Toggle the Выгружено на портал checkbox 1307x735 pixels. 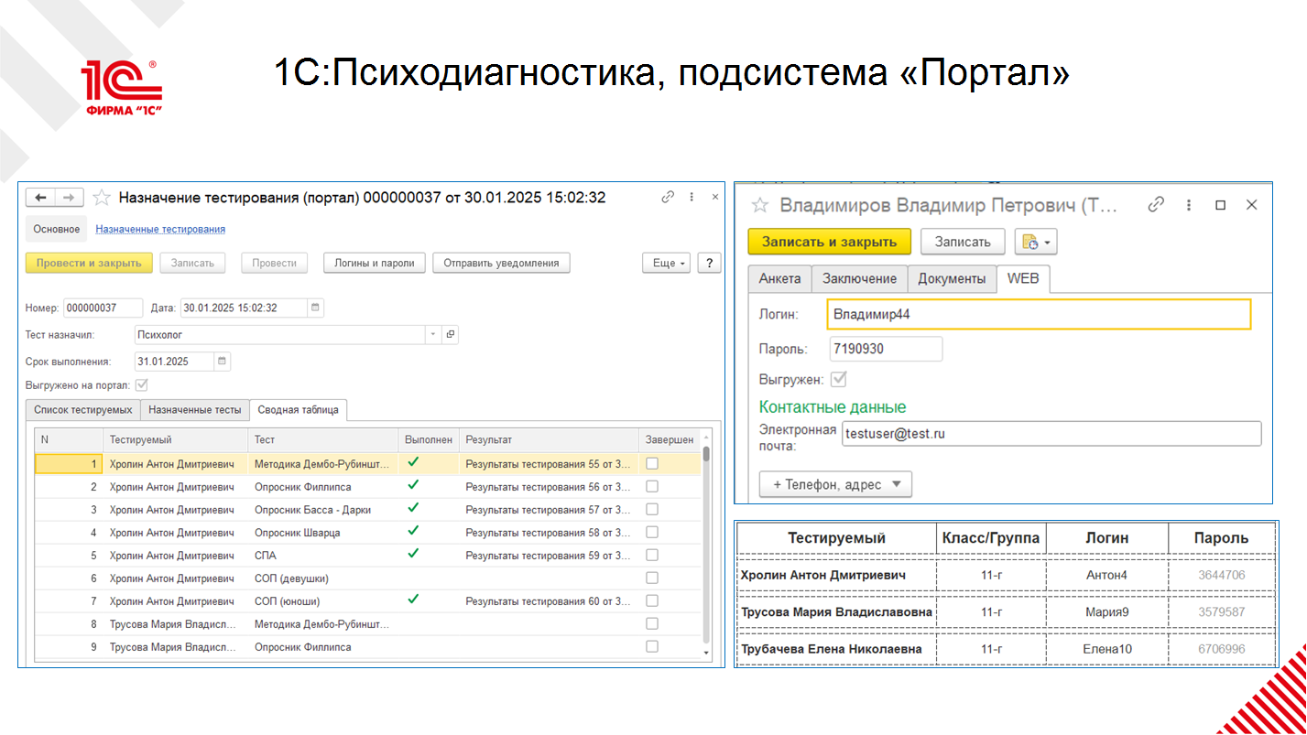(142, 384)
